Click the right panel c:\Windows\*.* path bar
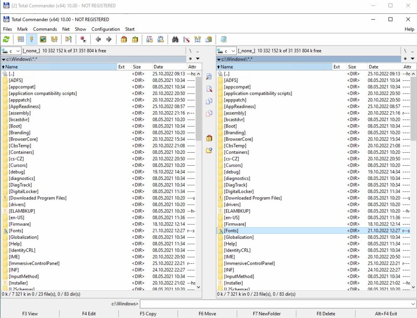 point(309,59)
